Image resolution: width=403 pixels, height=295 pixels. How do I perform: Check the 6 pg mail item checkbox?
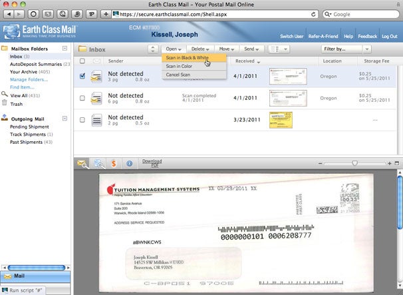[82, 98]
